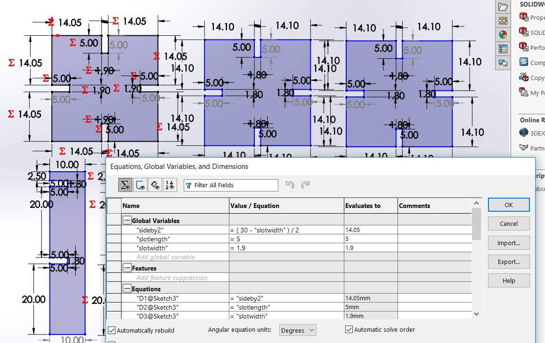Collapse the Global Variables section
Image resolution: width=545 pixels, height=343 pixels.
point(127,221)
